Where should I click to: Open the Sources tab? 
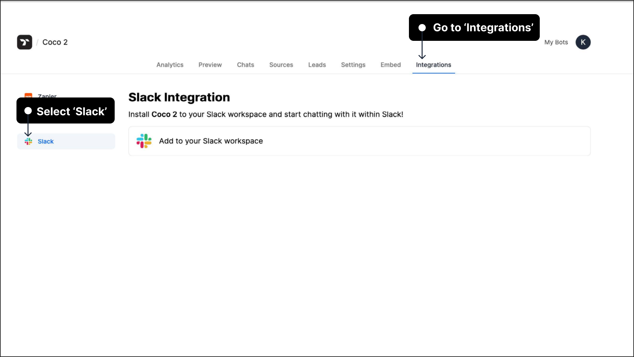click(x=281, y=65)
